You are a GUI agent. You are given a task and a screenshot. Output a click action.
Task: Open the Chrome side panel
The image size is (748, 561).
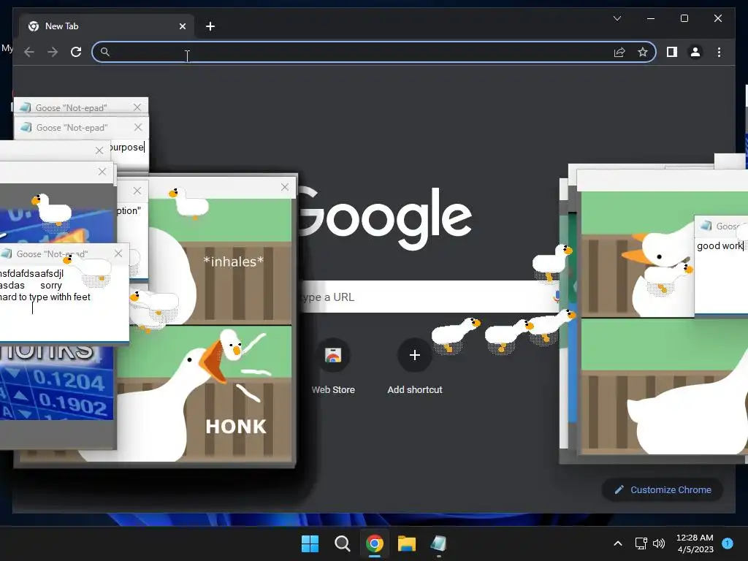tap(672, 52)
